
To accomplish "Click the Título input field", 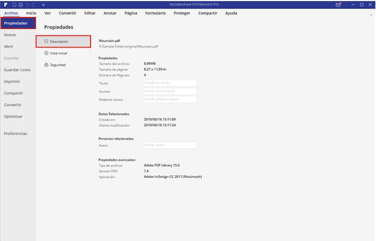I will [x=170, y=83].
